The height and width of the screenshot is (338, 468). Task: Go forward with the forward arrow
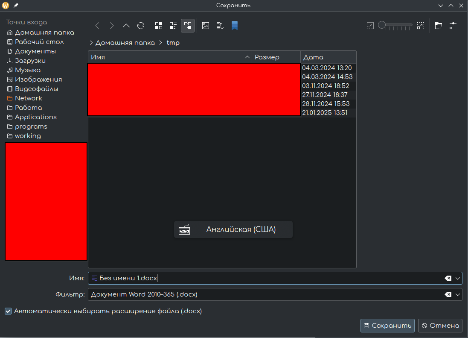tap(112, 26)
